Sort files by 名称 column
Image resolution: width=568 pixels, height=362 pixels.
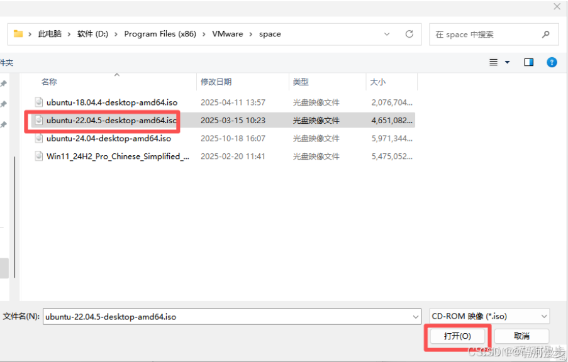[49, 82]
